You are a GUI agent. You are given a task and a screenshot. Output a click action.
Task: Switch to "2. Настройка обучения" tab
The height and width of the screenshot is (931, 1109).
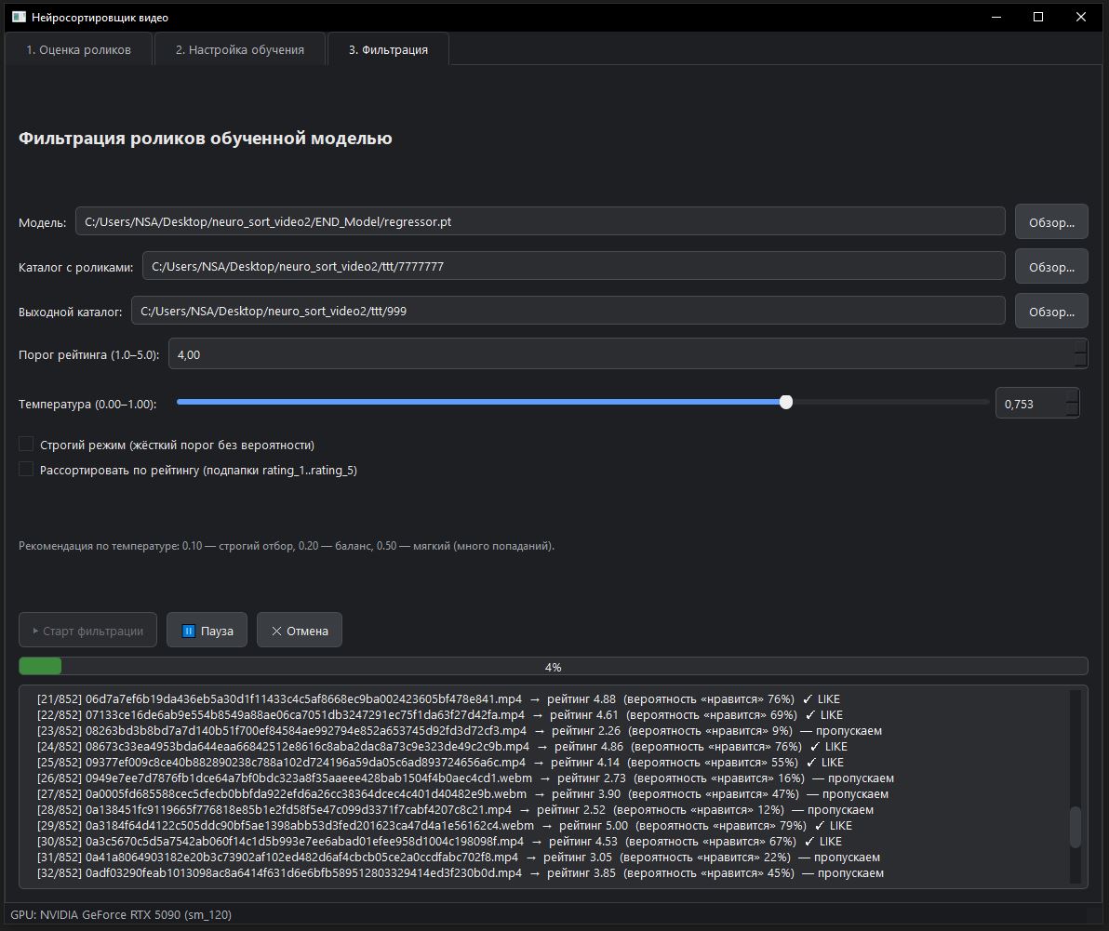(240, 49)
